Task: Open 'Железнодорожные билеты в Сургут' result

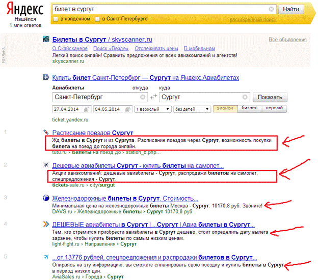Action: point(125,198)
